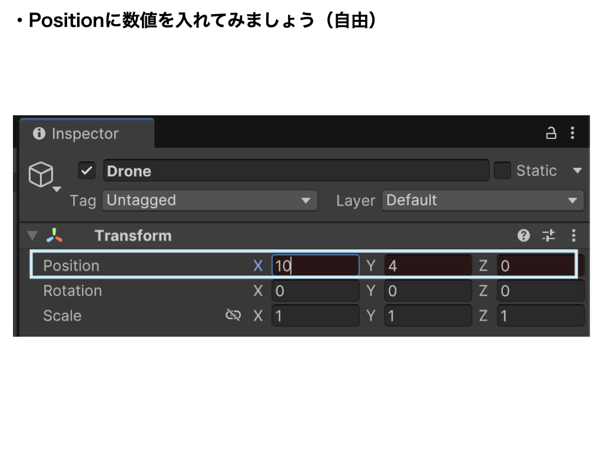This screenshot has height=452, width=603.
Task: Click the Position row label
Action: point(71,265)
